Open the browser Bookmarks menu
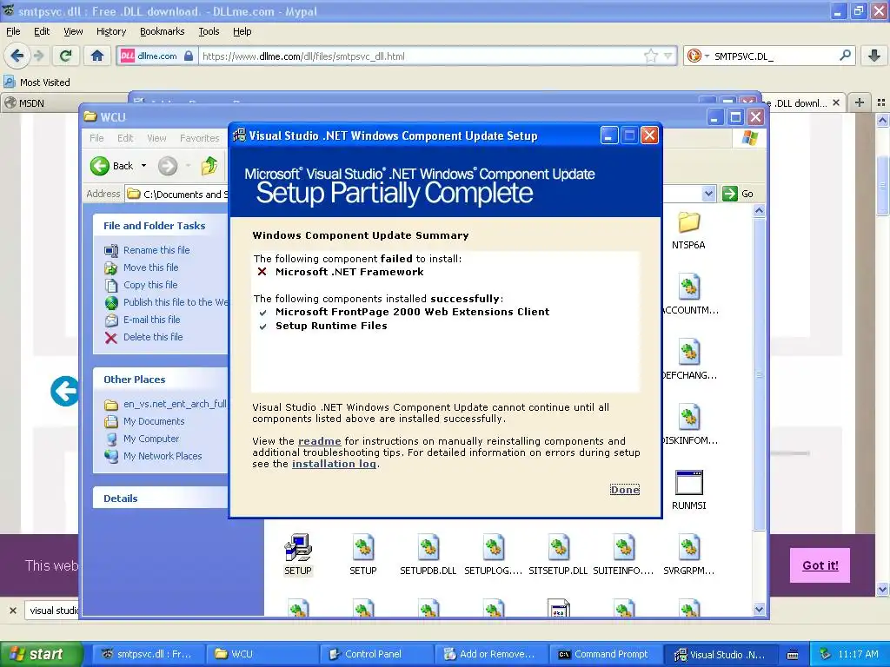 (x=163, y=31)
